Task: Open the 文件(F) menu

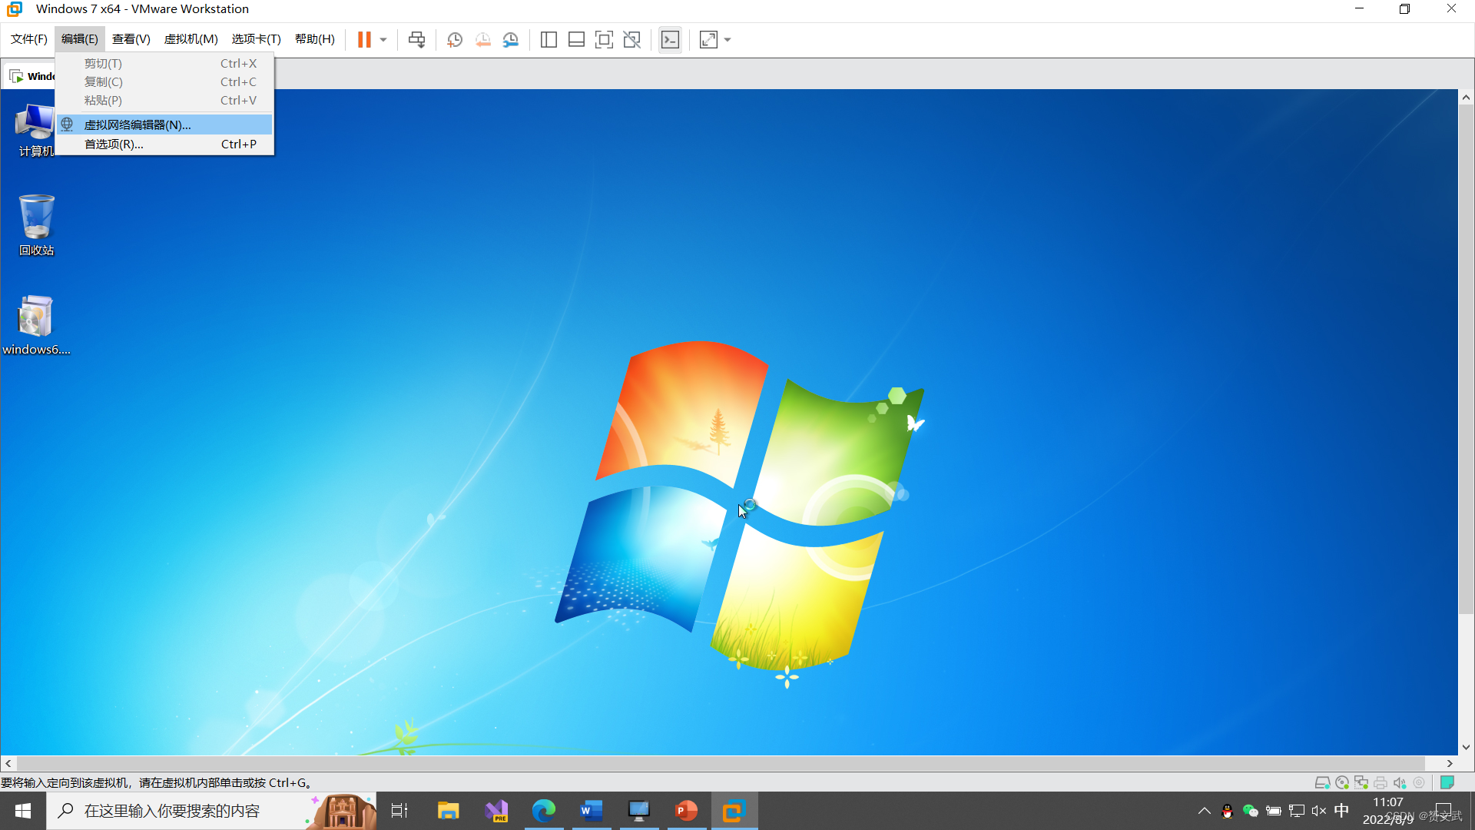Action: tap(28, 39)
